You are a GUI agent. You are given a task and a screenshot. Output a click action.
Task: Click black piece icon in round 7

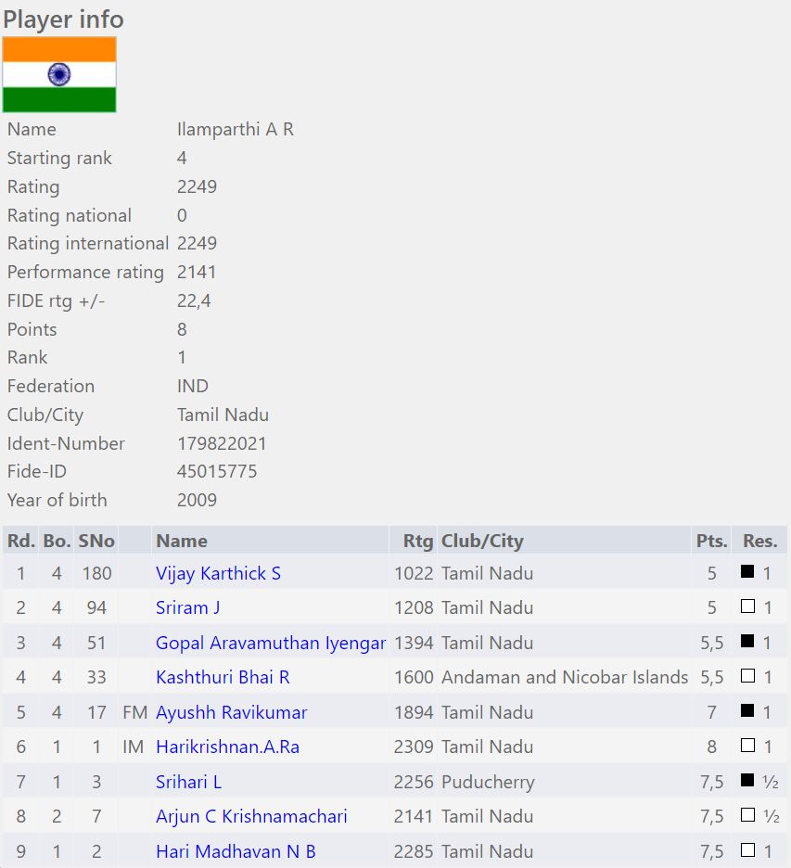(747, 781)
